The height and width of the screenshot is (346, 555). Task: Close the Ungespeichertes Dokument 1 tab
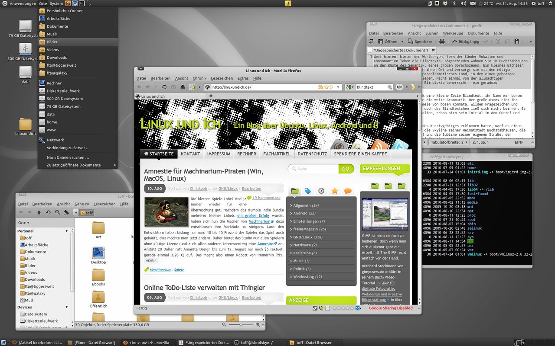pos(434,50)
